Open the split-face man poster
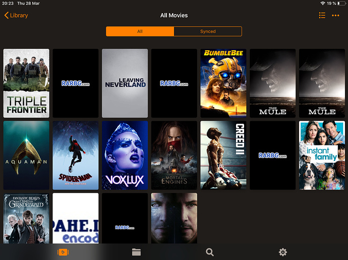 tap(174, 218)
